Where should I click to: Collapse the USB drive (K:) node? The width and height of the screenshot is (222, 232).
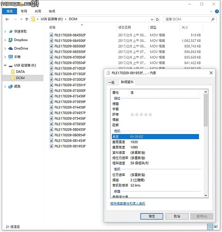[x=5, y=65]
